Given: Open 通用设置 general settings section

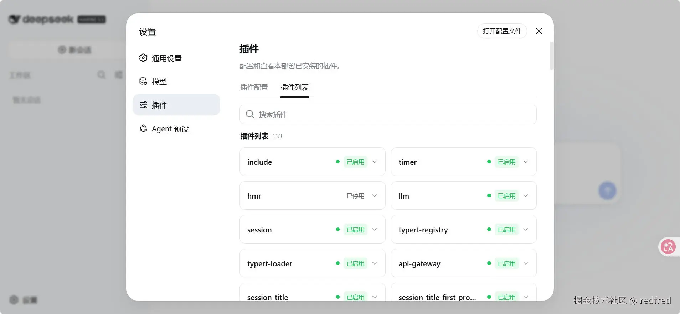Looking at the screenshot, I should tap(176, 58).
